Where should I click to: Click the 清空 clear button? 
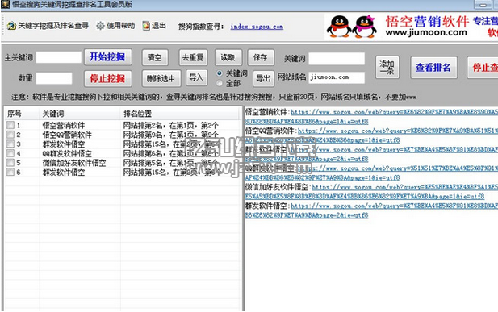point(155,57)
